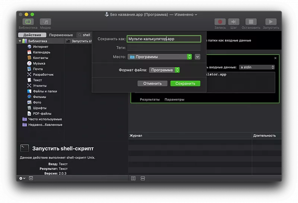Open the Параметры tab of the action
The height and width of the screenshot is (203, 298).
174,100
